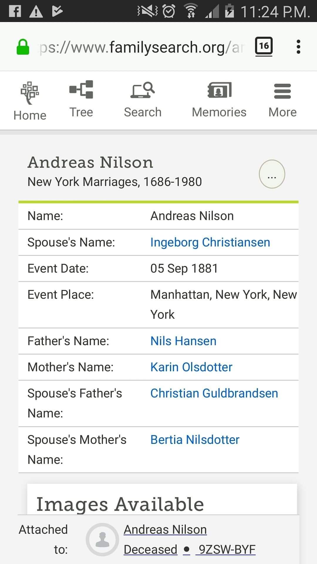This screenshot has height=564, width=317.
Task: Open Christian Guldbrandsen record link
Action: pos(214,393)
